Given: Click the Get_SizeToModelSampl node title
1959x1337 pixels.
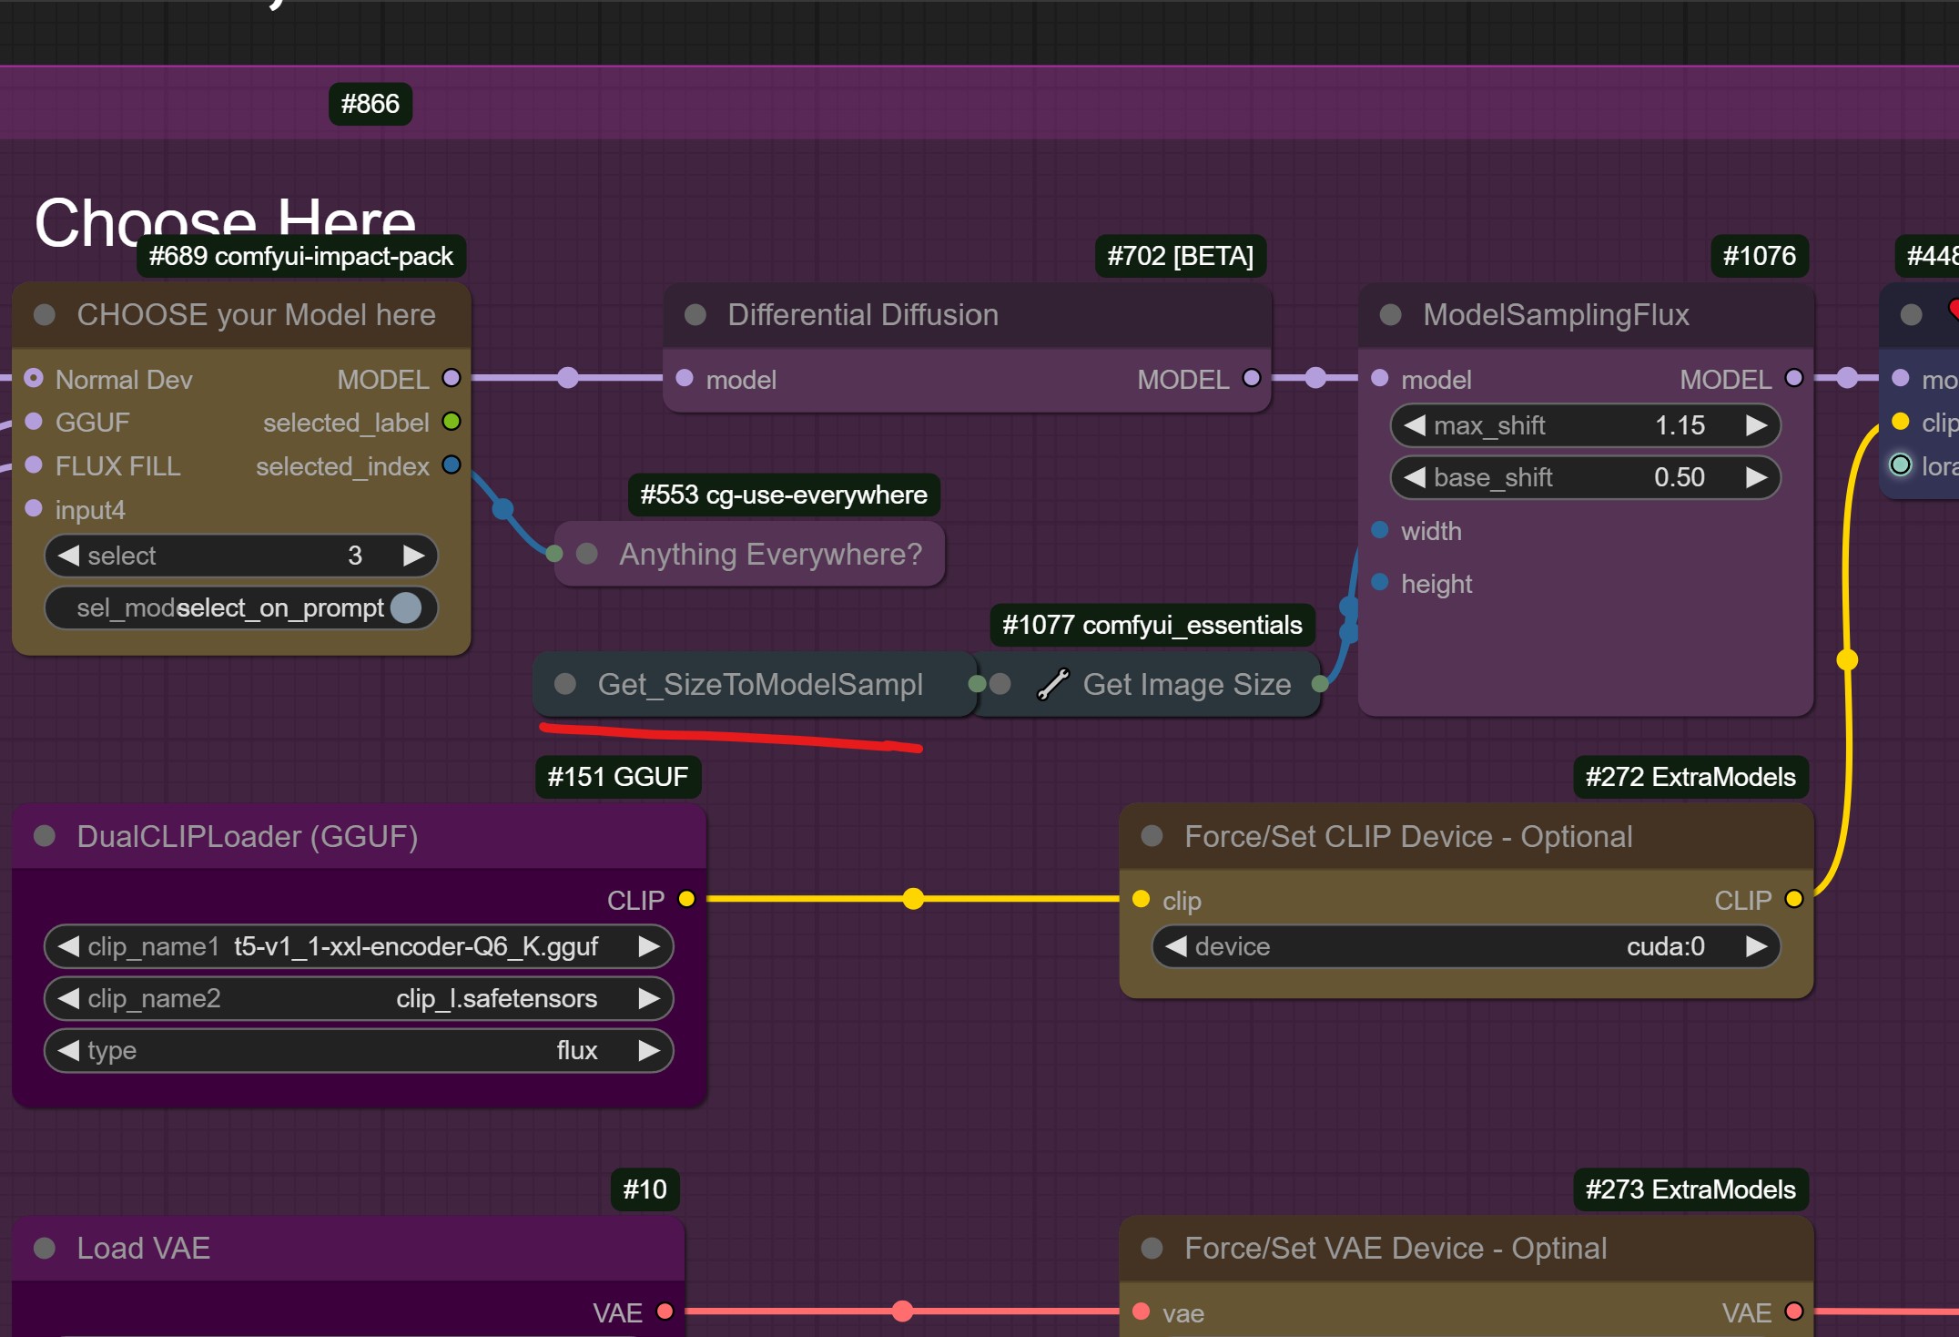Looking at the screenshot, I should point(759,684).
